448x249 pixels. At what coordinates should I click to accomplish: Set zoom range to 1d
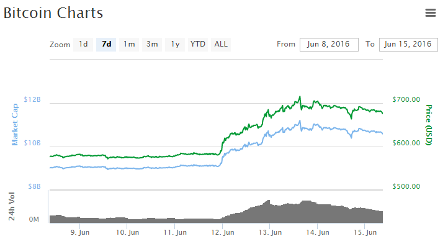pos(83,44)
